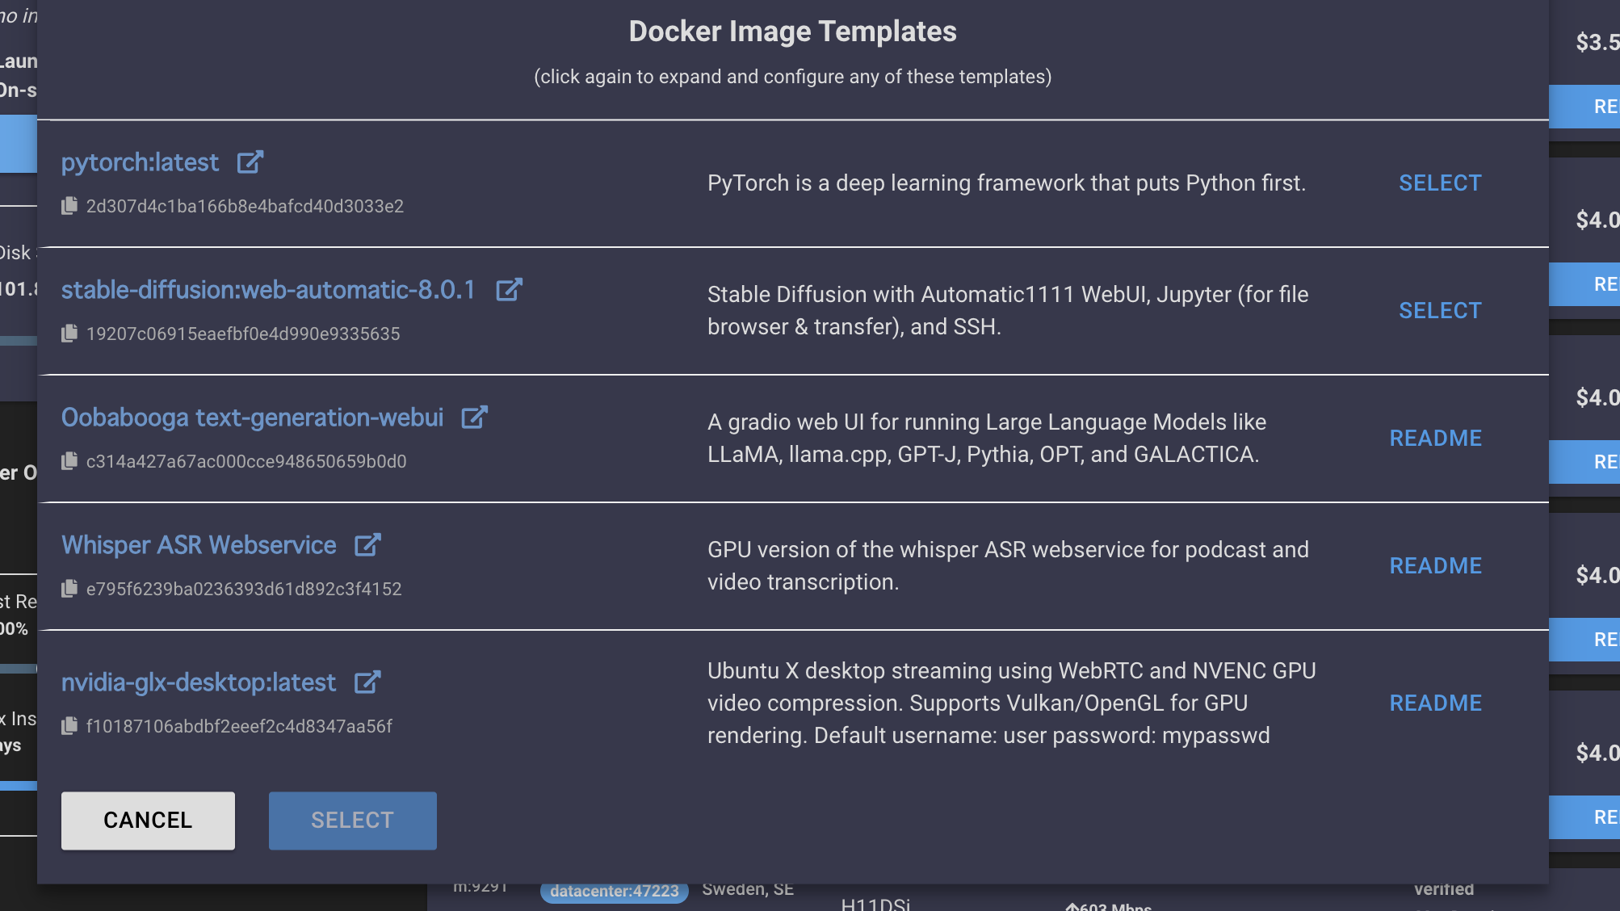This screenshot has height=911, width=1620.
Task: Confirm with the bottom SELECT button
Action: pyautogui.click(x=352, y=821)
